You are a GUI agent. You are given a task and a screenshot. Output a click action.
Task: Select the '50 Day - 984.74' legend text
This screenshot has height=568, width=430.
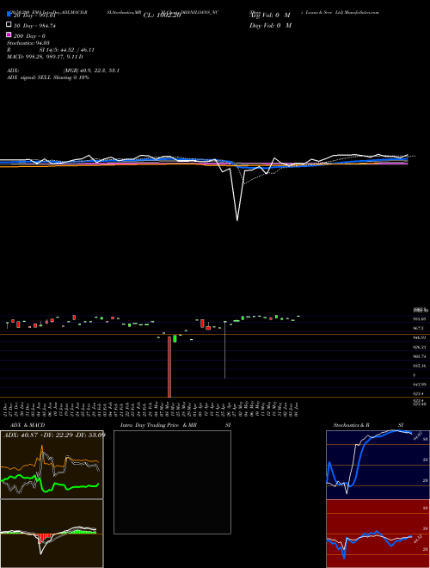pyautogui.click(x=34, y=26)
